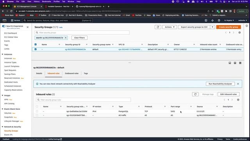Open Security Groups table preferences gear
The width and height of the screenshot is (250, 141).
click(239, 33)
